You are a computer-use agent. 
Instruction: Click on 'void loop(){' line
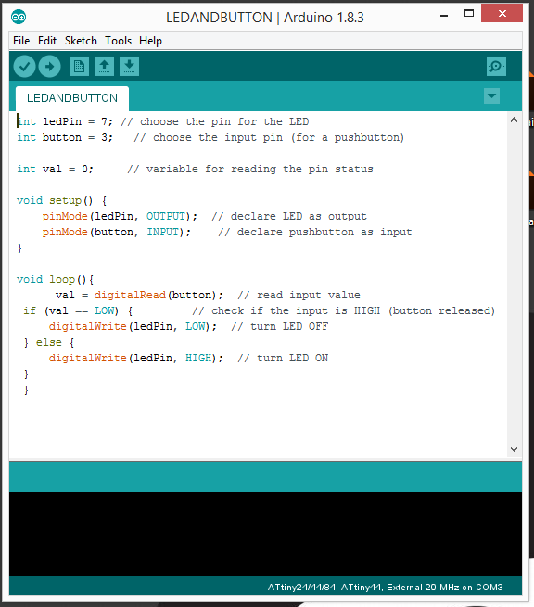pyautogui.click(x=55, y=280)
